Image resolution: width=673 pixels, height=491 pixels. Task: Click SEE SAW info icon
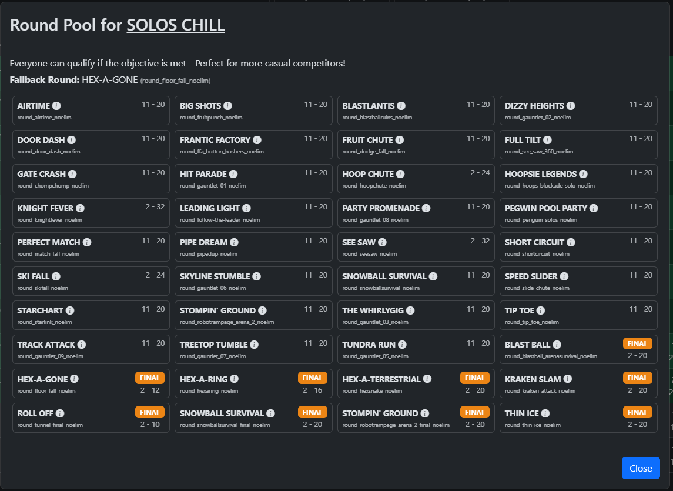[382, 242]
